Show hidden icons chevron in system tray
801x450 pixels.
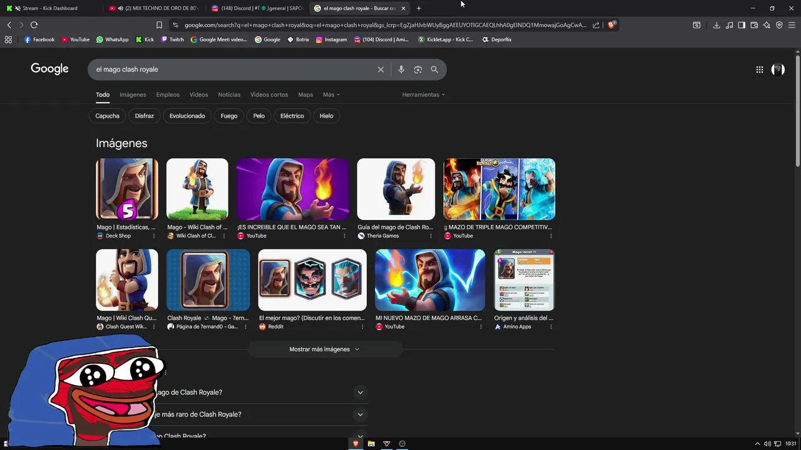757,444
